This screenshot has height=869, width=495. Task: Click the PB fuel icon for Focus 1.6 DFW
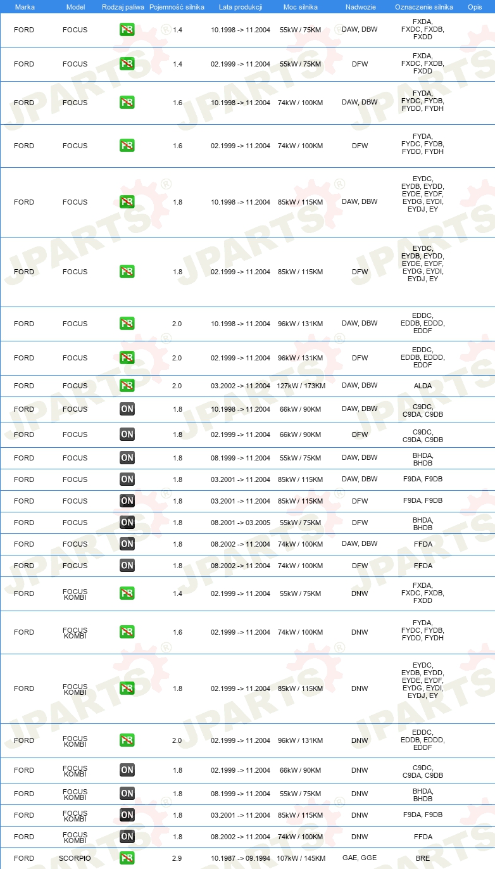point(127,146)
